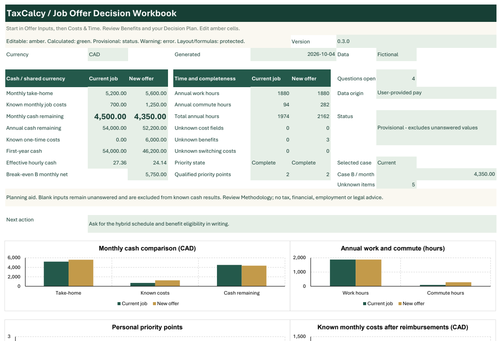This screenshot has width=501, height=341.
Task: Select First-year cash 46,200.00
Action: [x=148, y=151]
